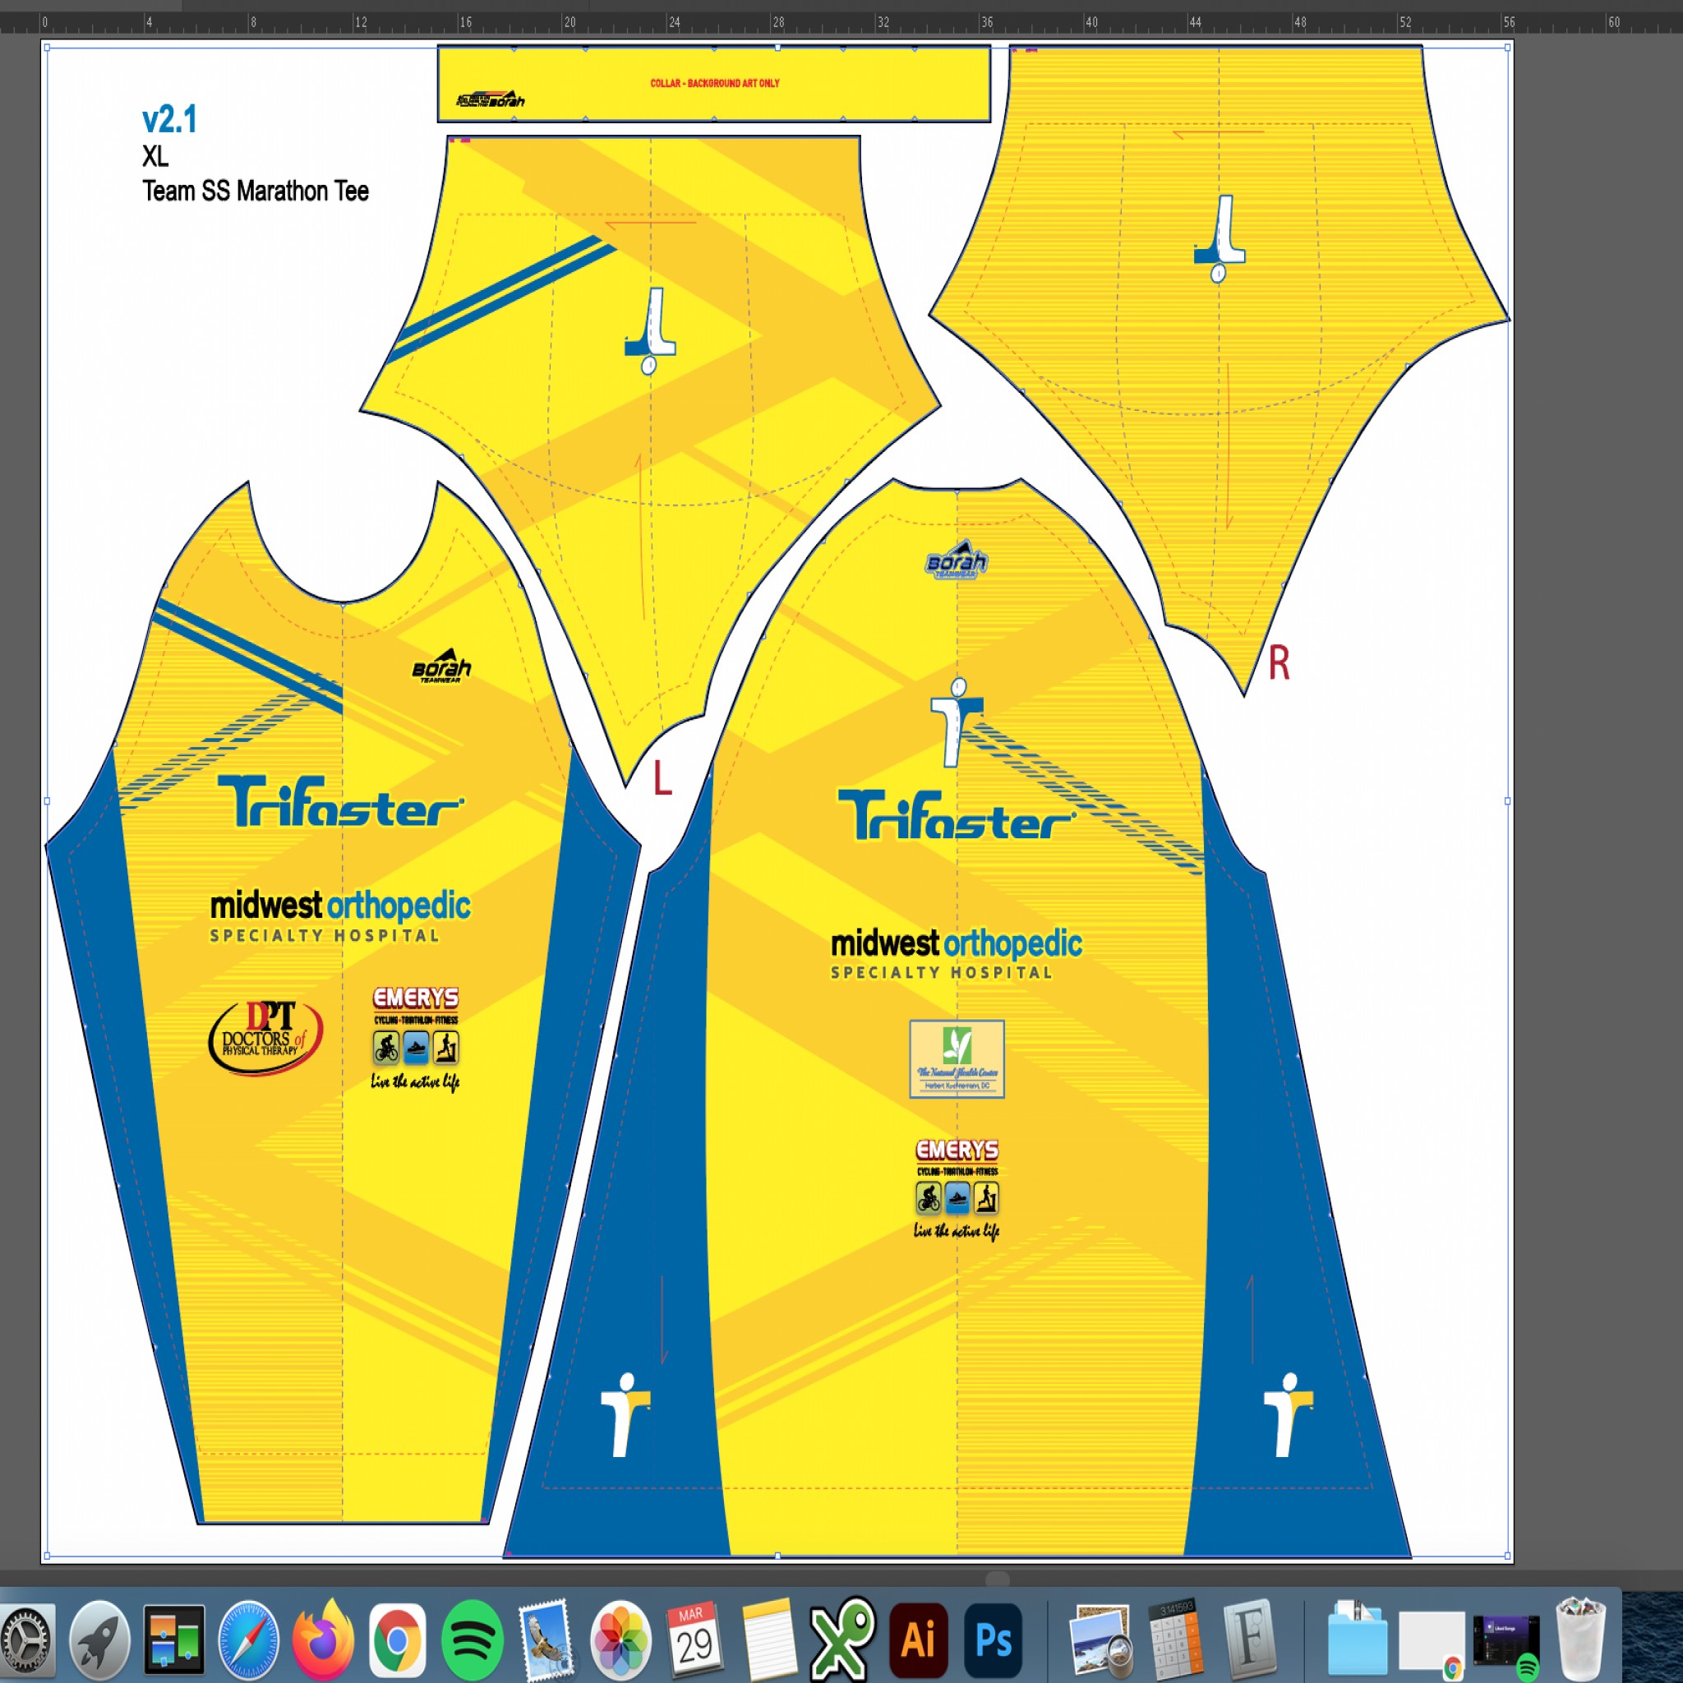Open Preview from the dock
The height and width of the screenshot is (1683, 1683).
1101,1639
